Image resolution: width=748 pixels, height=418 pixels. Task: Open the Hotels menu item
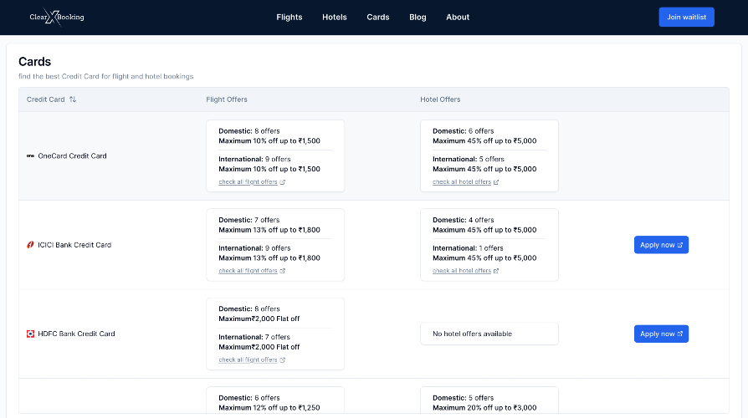pyautogui.click(x=335, y=18)
